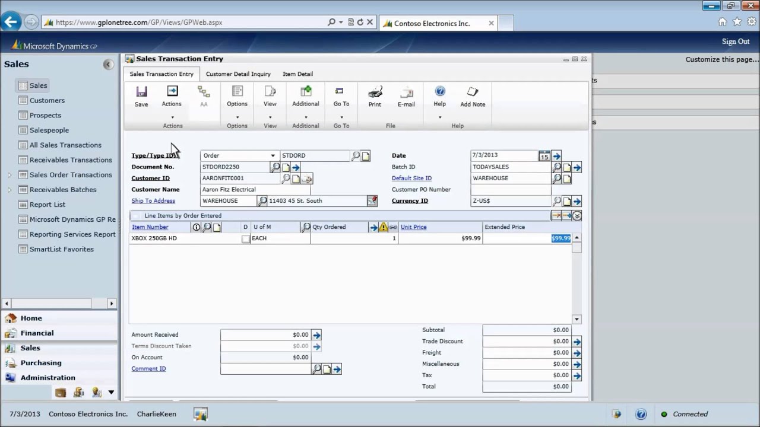760x427 pixels.
Task: Click the Options icon in the ribbon
Action: (237, 91)
